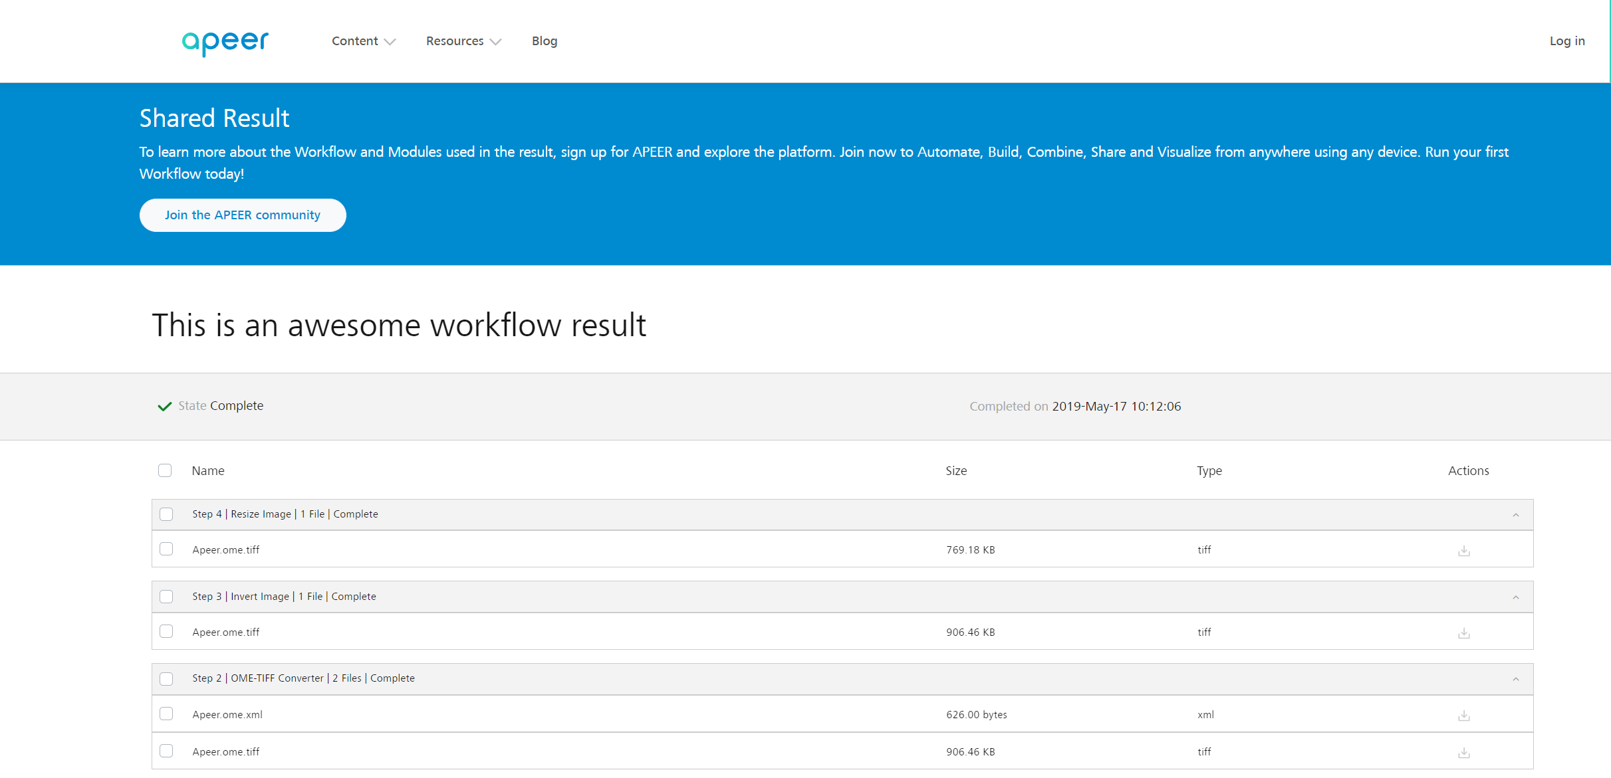
Task: Tick the Step 2 OME-TIFF Converter group checkbox
Action: tap(166, 678)
